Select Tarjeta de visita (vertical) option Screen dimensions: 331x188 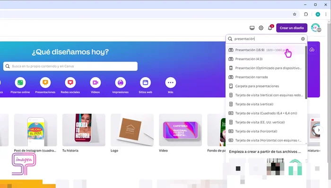(266, 104)
